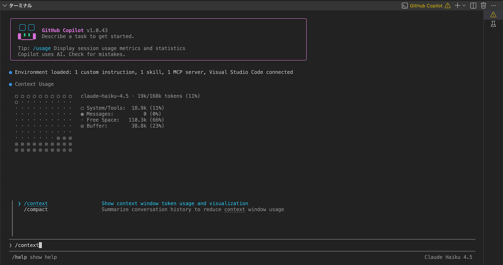This screenshot has height=265, width=503.
Task: Click the System/Tools 18.9k (11%) row
Action: [x=122, y=108]
